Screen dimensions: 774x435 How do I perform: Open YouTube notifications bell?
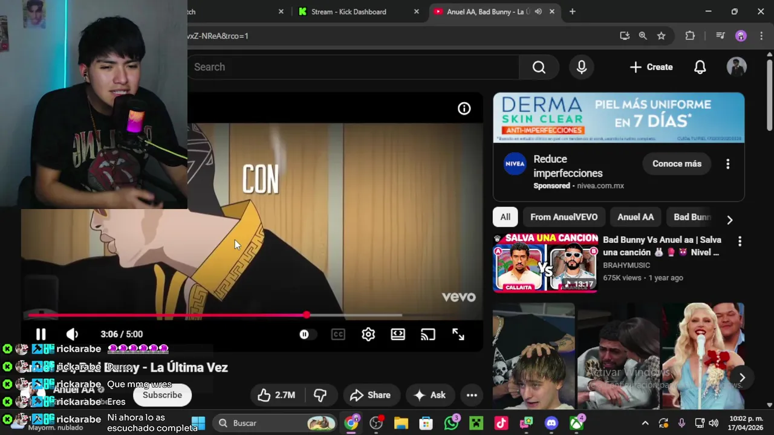700,67
